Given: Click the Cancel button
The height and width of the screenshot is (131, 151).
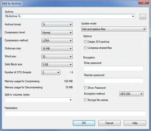Looking at the screenshot, I should coord(109,123).
